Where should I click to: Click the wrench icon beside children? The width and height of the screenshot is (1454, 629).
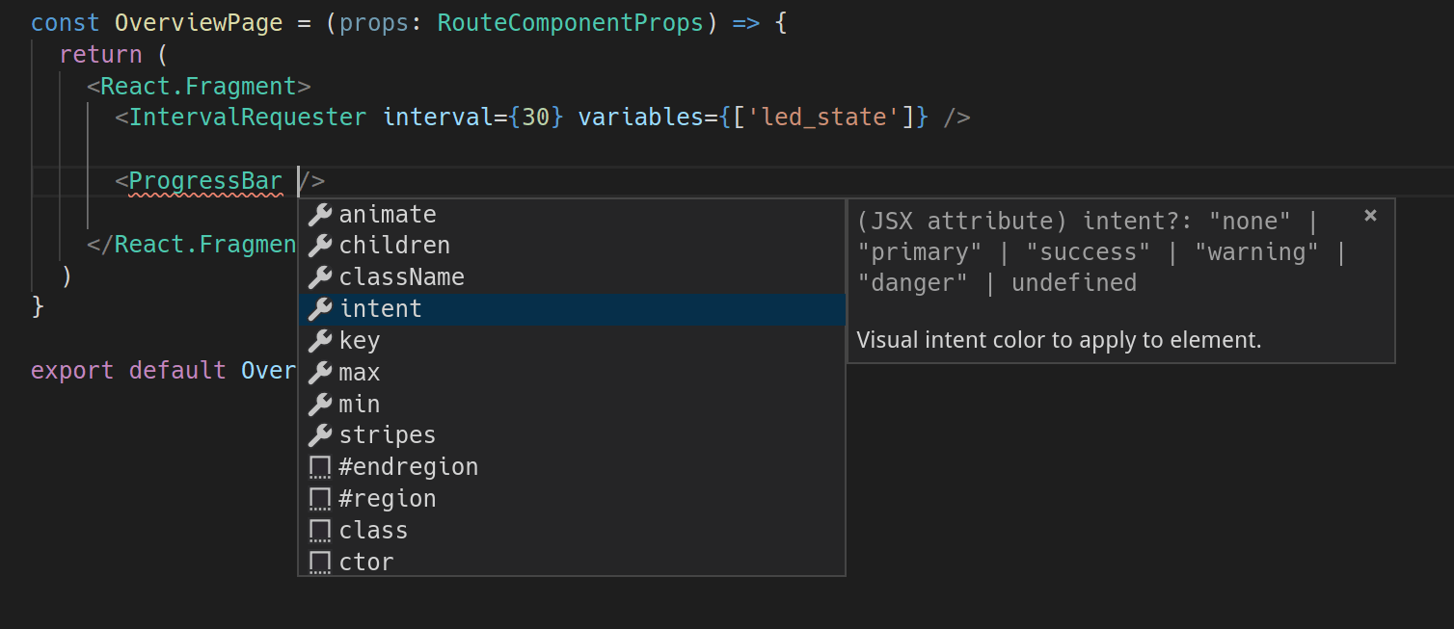point(319,246)
